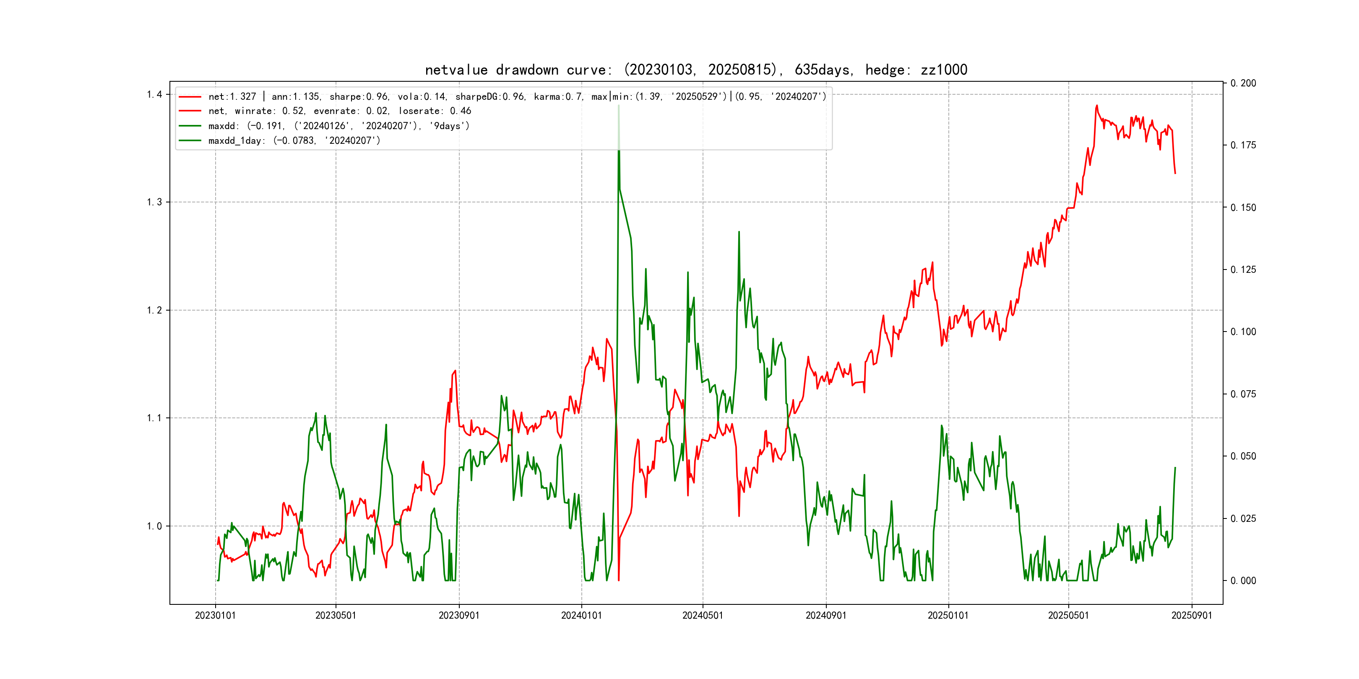Click the 20240901 x-axis label
This screenshot has height=679, width=1359.
pos(825,616)
